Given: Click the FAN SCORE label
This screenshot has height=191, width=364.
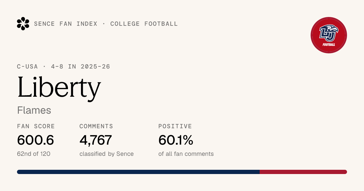Looking at the screenshot, I should pyautogui.click(x=36, y=126).
